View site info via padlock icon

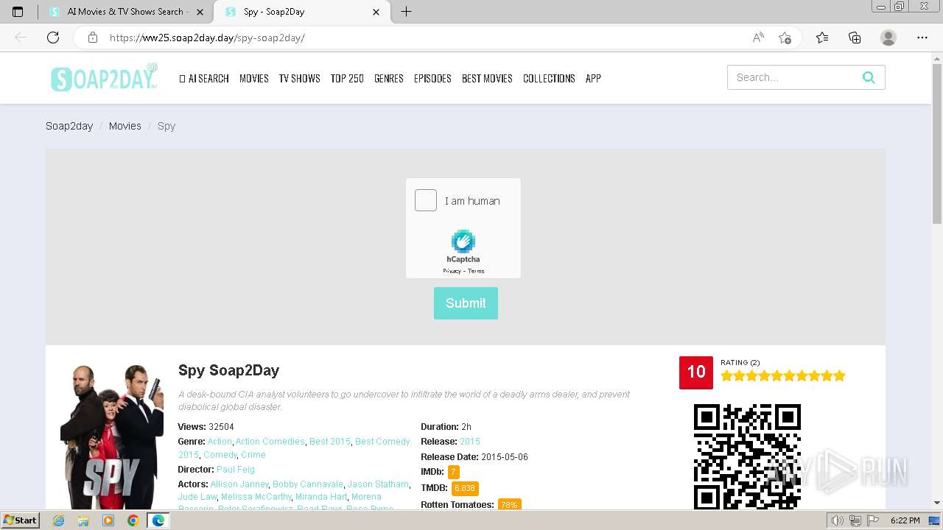[x=93, y=38]
